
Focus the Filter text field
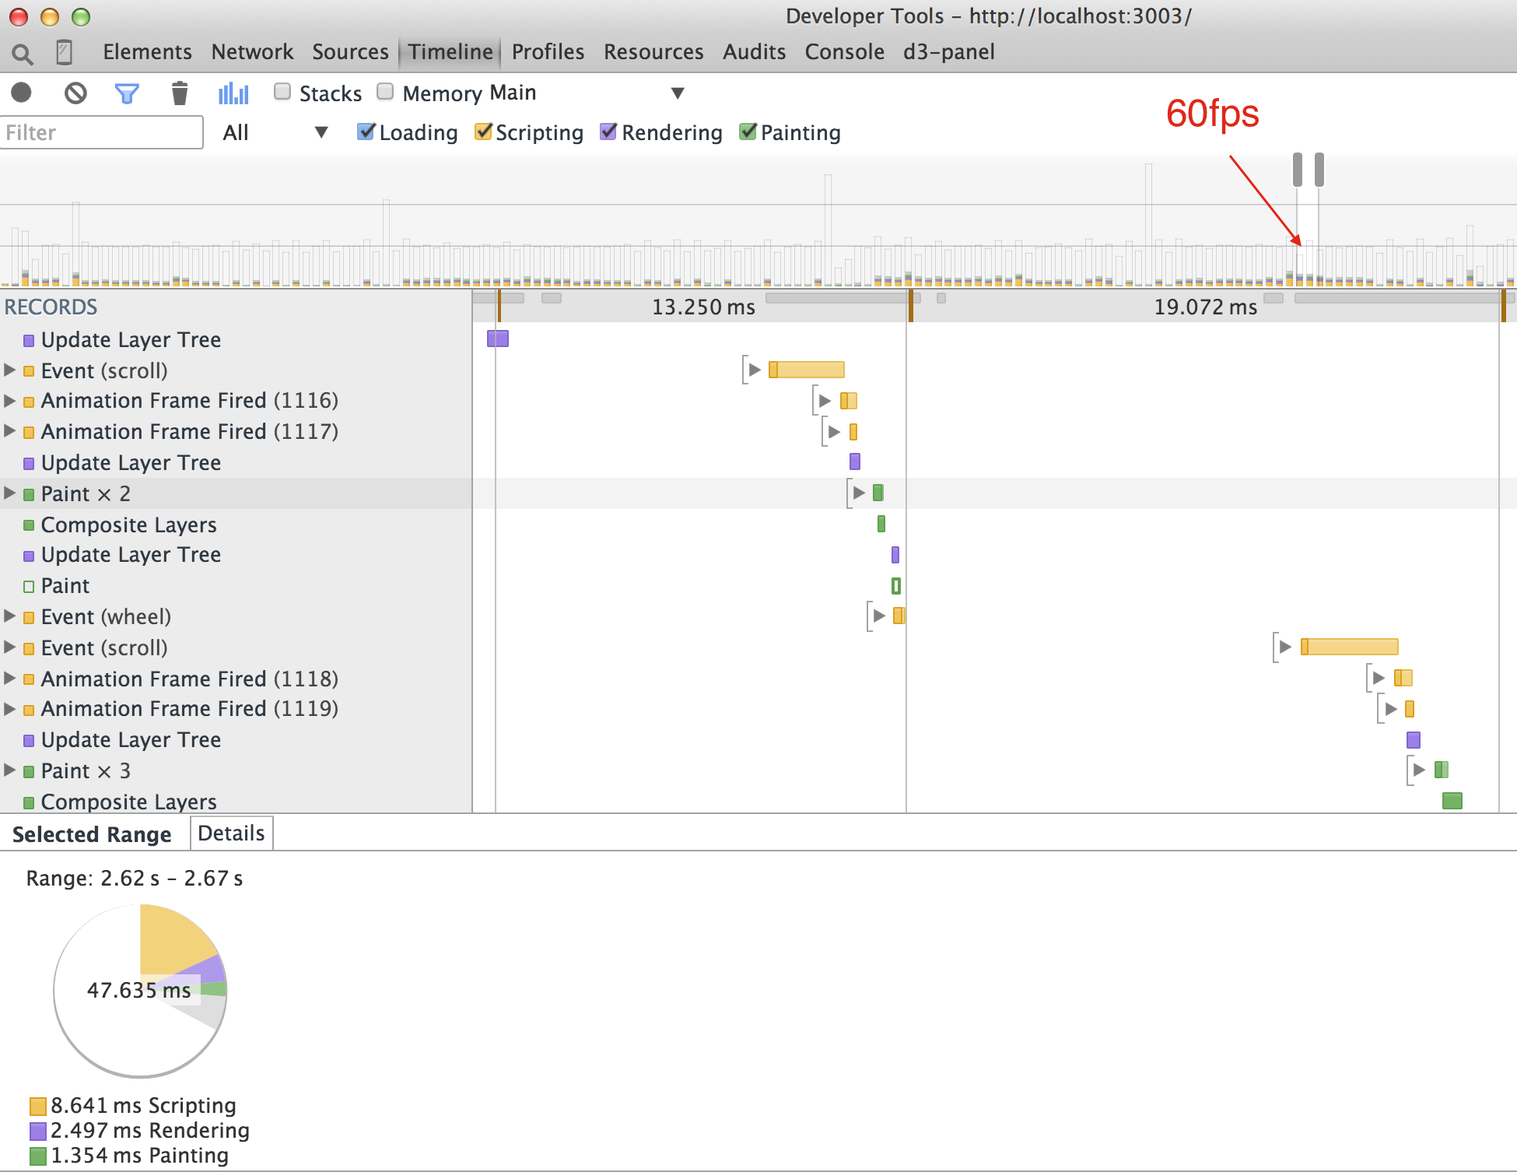coord(101,132)
